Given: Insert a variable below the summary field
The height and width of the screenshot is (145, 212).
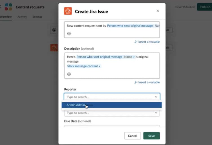Looking at the screenshot, I should tap(147, 42).
